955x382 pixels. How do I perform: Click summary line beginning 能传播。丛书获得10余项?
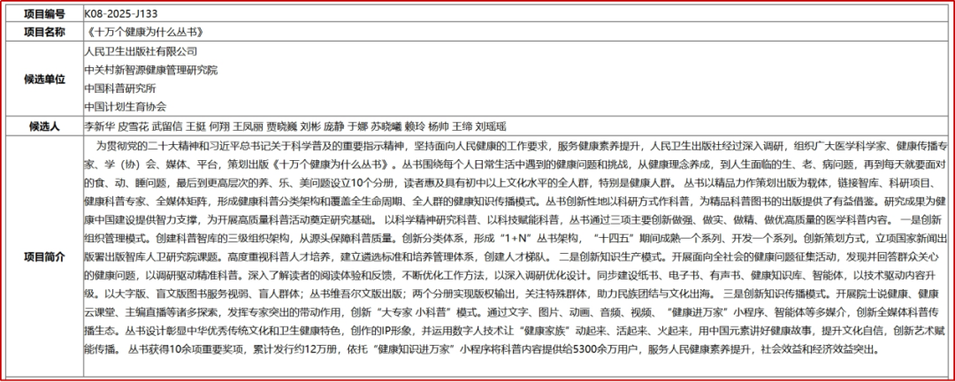click(483, 349)
